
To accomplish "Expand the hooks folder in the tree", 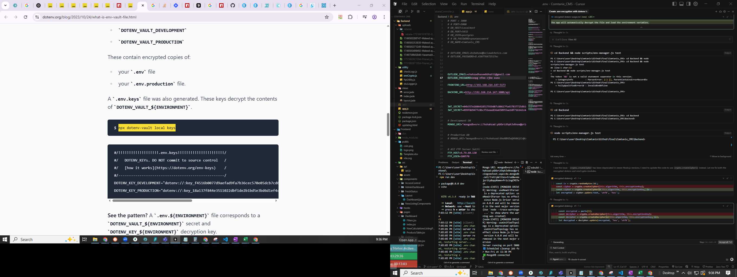I will pos(397,208).
